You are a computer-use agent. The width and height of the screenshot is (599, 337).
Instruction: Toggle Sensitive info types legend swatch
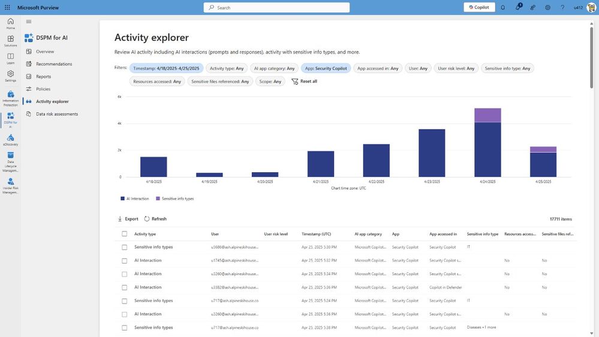click(x=158, y=198)
